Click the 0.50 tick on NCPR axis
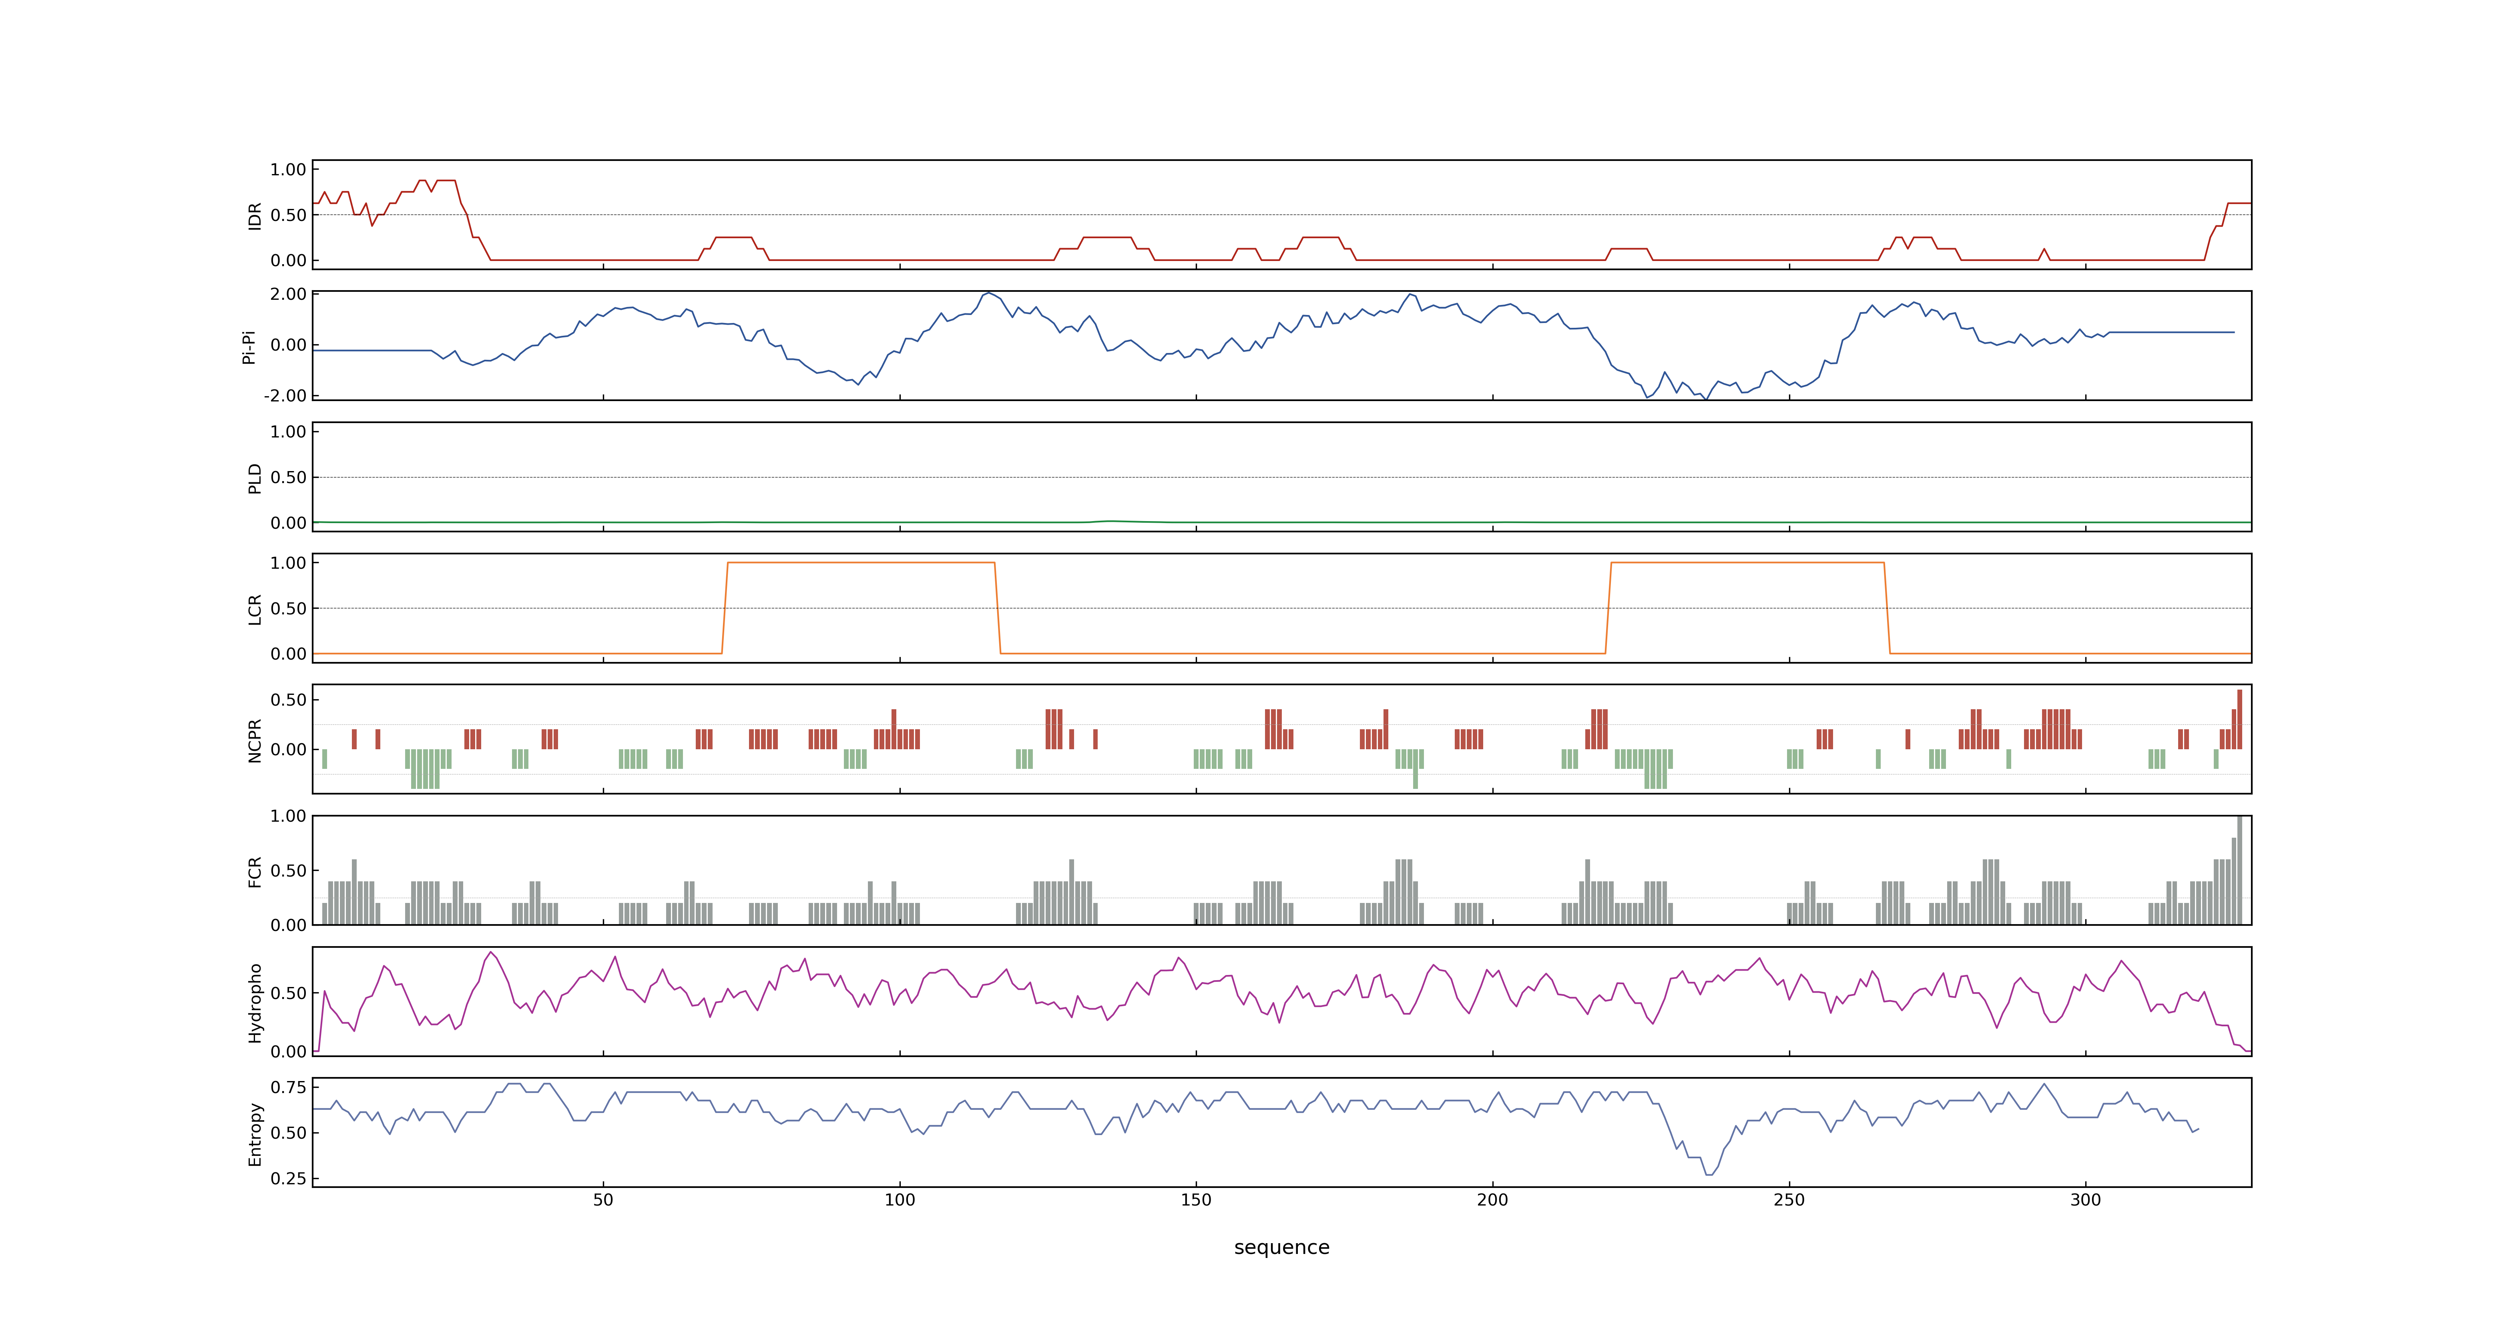Screen dimensions: 2502x1334 [289, 700]
